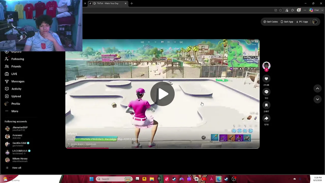Open CapCut from the taskbar
This screenshot has height=183, width=325.
tap(196, 179)
